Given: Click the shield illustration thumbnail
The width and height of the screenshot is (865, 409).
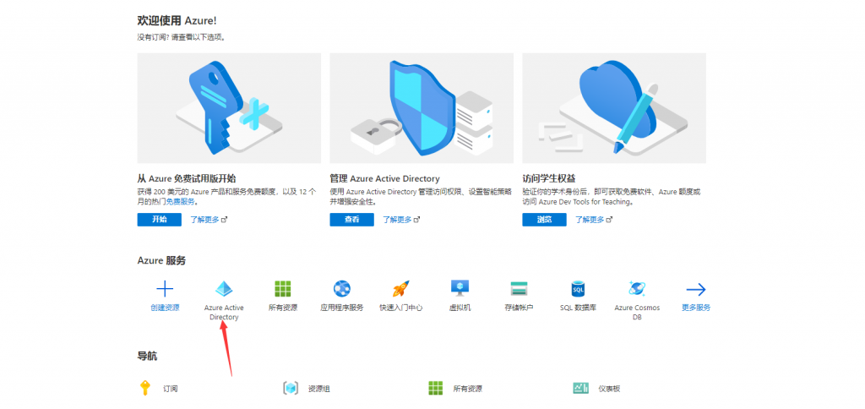Looking at the screenshot, I should tap(422, 108).
